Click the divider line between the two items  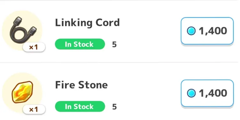tap(120, 62)
